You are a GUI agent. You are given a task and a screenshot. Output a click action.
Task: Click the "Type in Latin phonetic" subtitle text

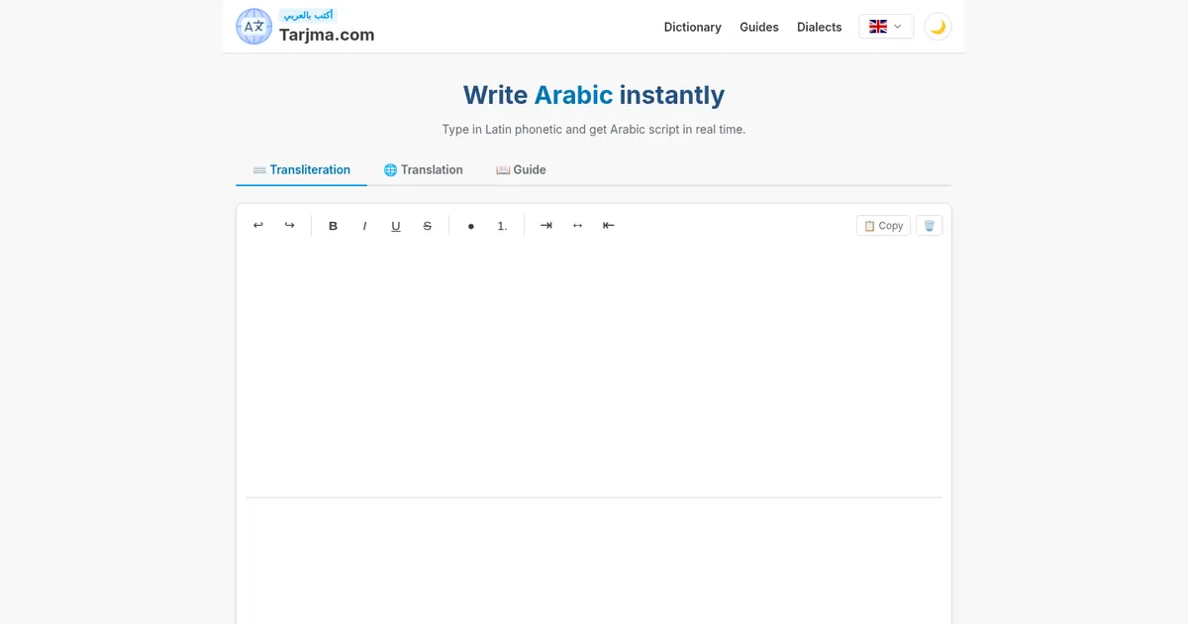coord(594,130)
